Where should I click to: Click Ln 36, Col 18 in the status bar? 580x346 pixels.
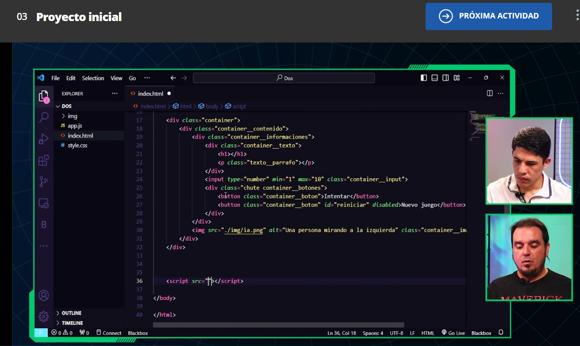342,333
